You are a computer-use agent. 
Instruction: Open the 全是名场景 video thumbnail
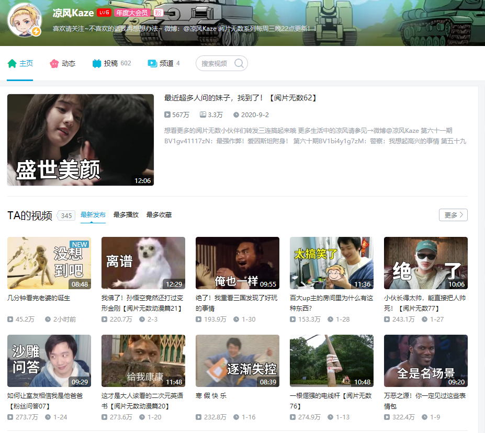[425, 361]
